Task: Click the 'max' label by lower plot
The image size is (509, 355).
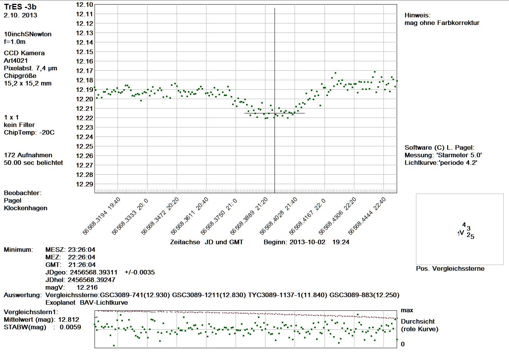Action: click(407, 310)
